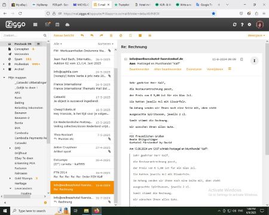Click the Beantwoorden link
269x215 pixels.
(139, 69)
